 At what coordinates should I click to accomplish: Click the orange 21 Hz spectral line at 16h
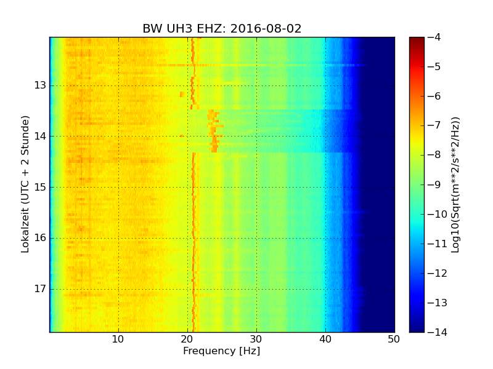click(x=194, y=238)
